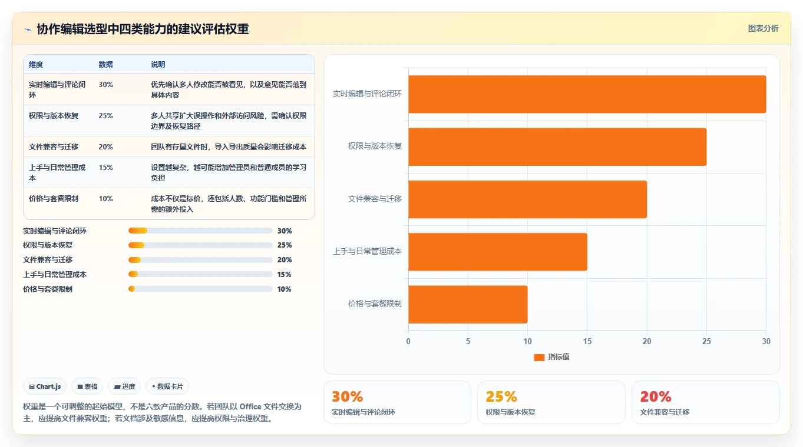Click the 20% data card

click(x=706, y=402)
